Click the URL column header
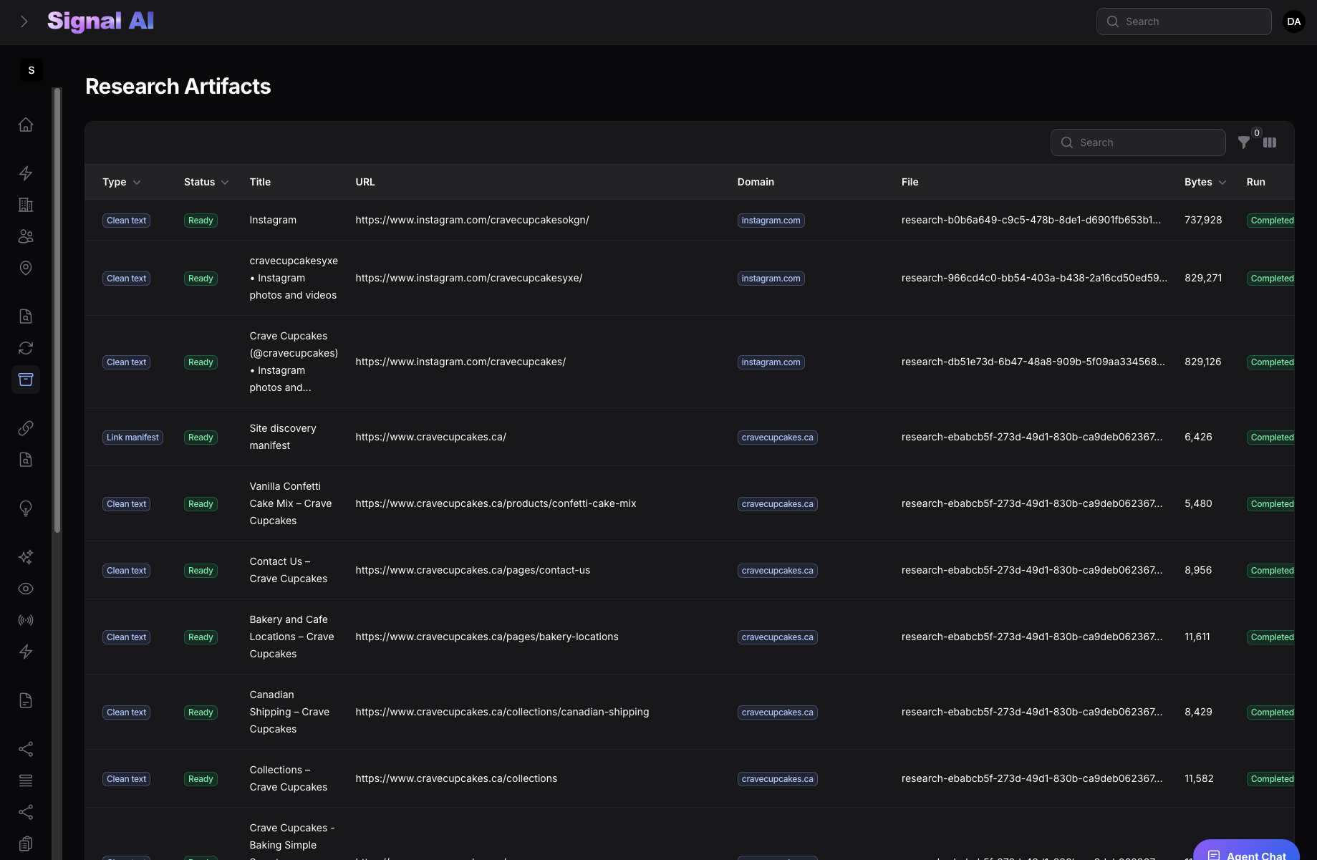Screen dimensions: 1317x860 click(365, 182)
